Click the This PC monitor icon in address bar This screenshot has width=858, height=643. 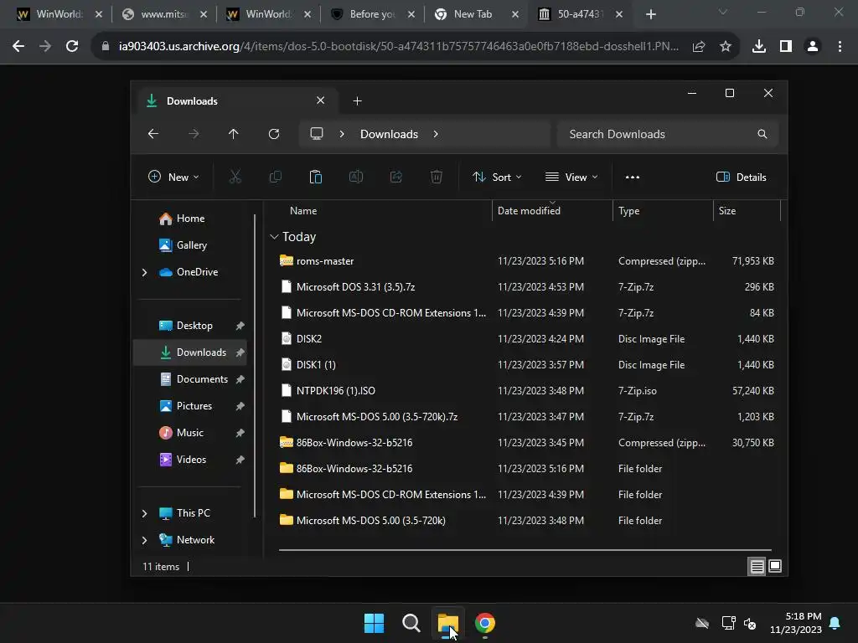[317, 134]
